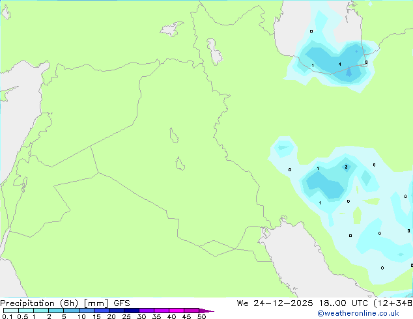
Task: Pick the 35–40 mm purple legend swatch
Action: [x=161, y=311]
